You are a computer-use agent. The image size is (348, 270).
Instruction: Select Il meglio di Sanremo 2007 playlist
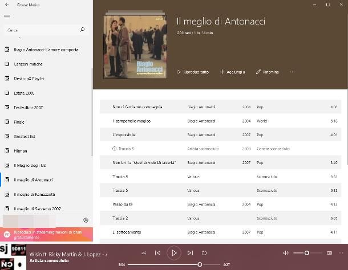(46, 209)
